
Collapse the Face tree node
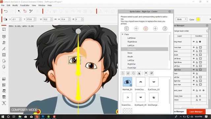pyautogui.click(x=122, y=34)
